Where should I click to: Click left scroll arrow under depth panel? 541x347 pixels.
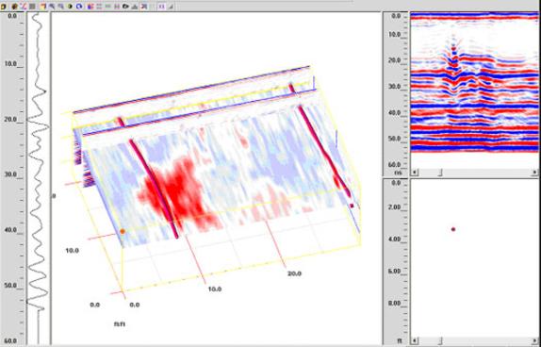pyautogui.click(x=415, y=341)
